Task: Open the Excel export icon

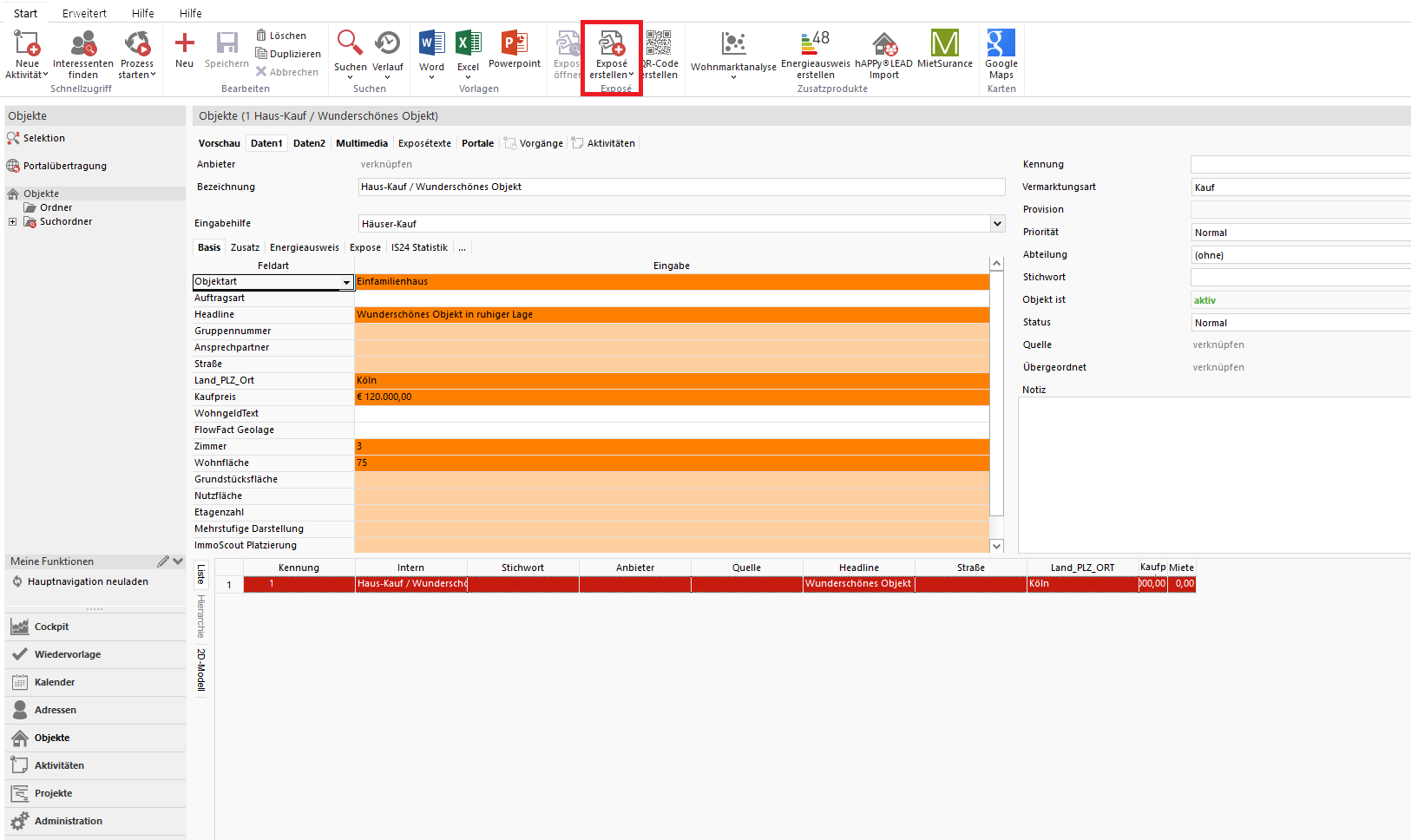Action: coord(468,43)
